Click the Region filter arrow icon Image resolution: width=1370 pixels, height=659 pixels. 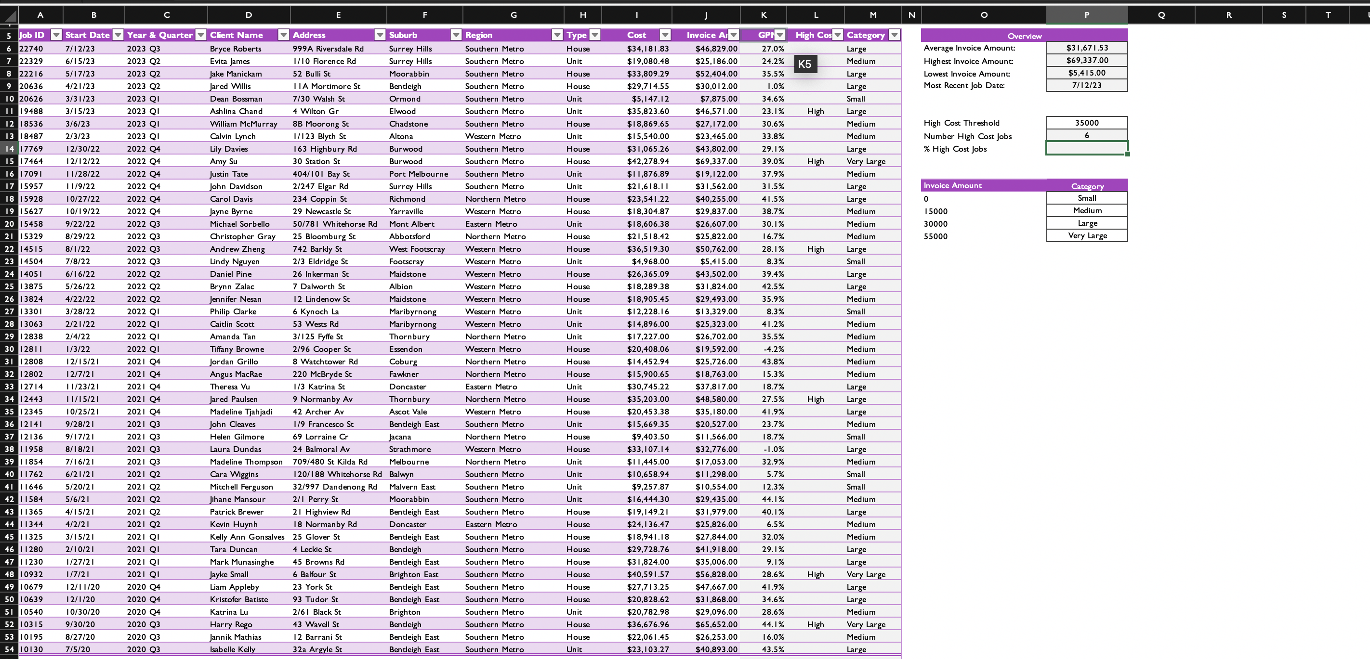557,35
